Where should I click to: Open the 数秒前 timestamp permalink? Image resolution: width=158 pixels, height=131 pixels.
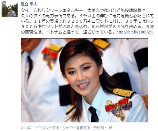[x=99, y=128]
